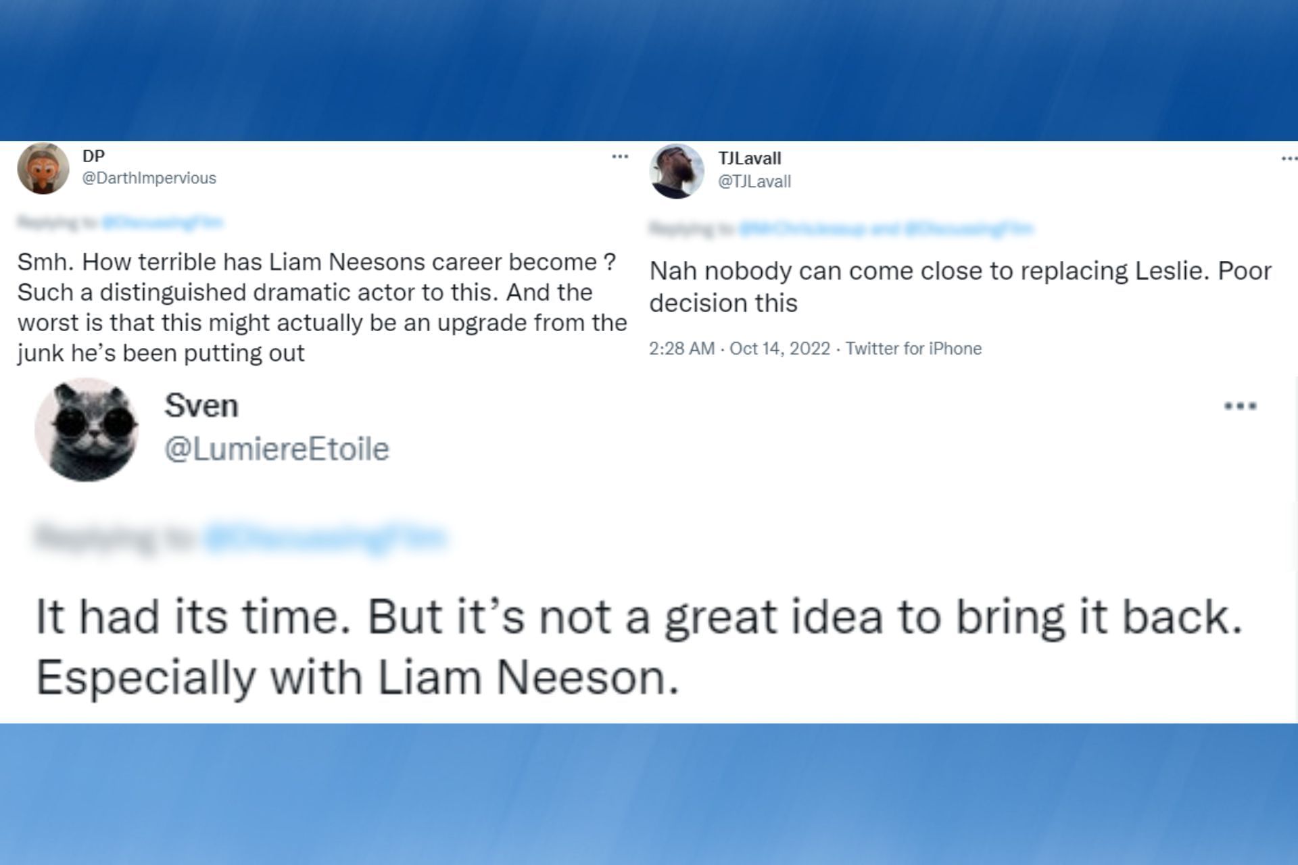Open the @TJLavall handle link
The width and height of the screenshot is (1298, 865).
point(754,181)
